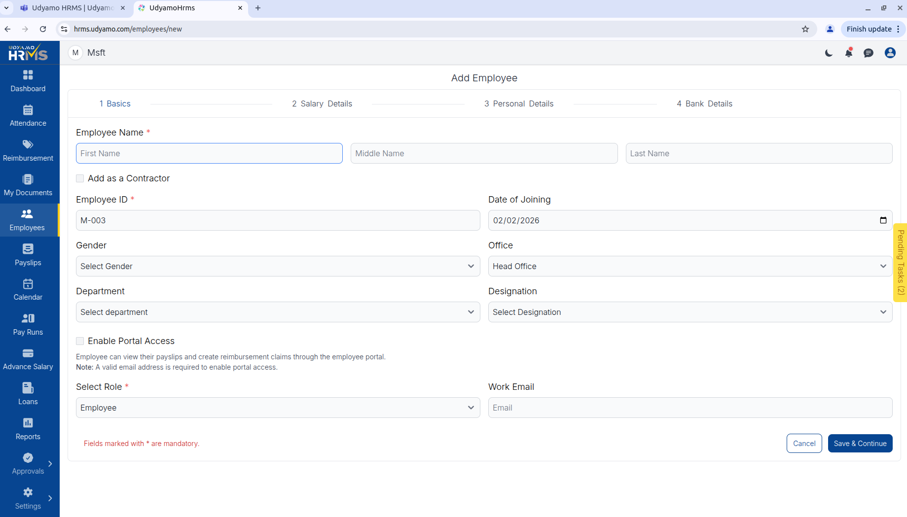907x517 pixels.
Task: Expand the Approvals submenu arrow
Action: click(50, 464)
